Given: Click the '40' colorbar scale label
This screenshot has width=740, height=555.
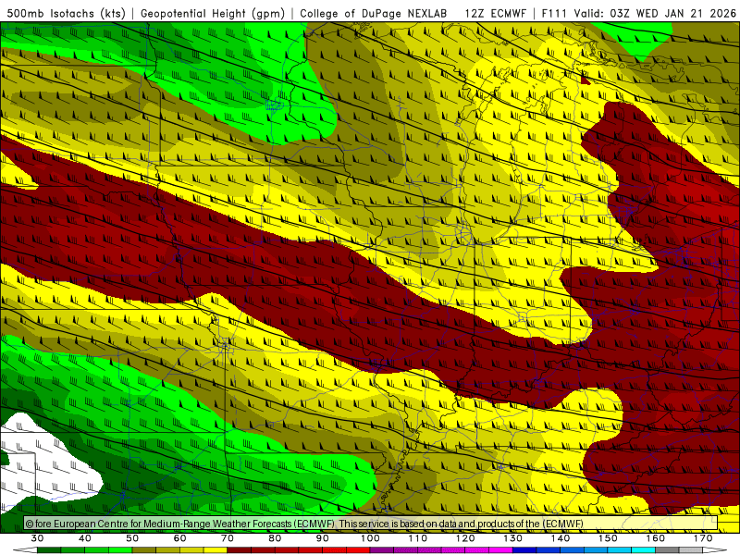Looking at the screenshot, I should pyautogui.click(x=85, y=538).
